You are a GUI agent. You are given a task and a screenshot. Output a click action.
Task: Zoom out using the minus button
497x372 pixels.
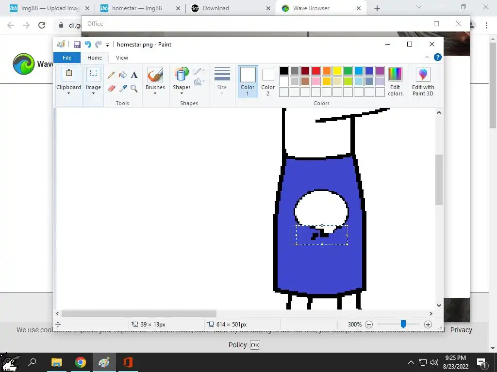(369, 324)
